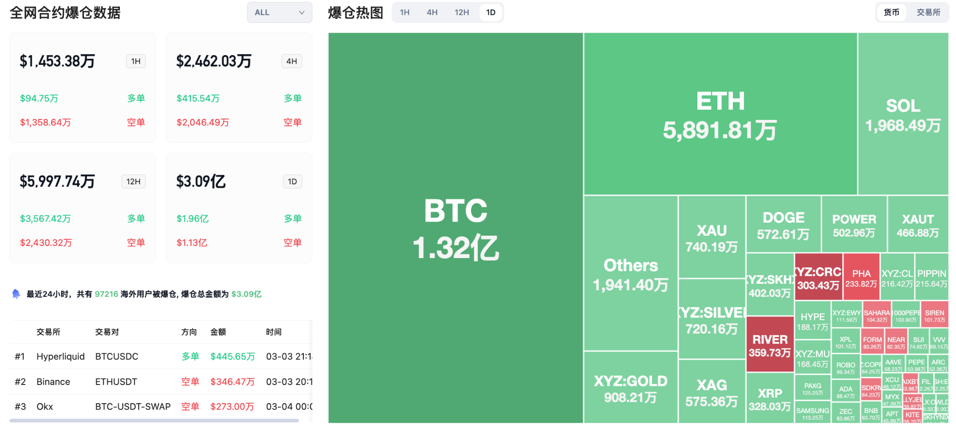This screenshot has height=434, width=956.
Task: Select the SOL liquidation tile
Action: (903, 114)
